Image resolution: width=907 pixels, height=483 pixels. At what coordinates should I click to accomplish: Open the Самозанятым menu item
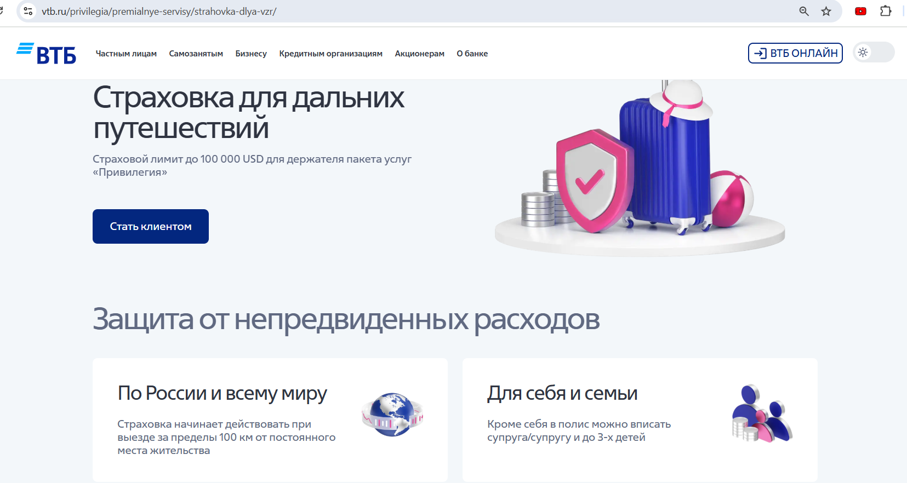click(x=196, y=54)
